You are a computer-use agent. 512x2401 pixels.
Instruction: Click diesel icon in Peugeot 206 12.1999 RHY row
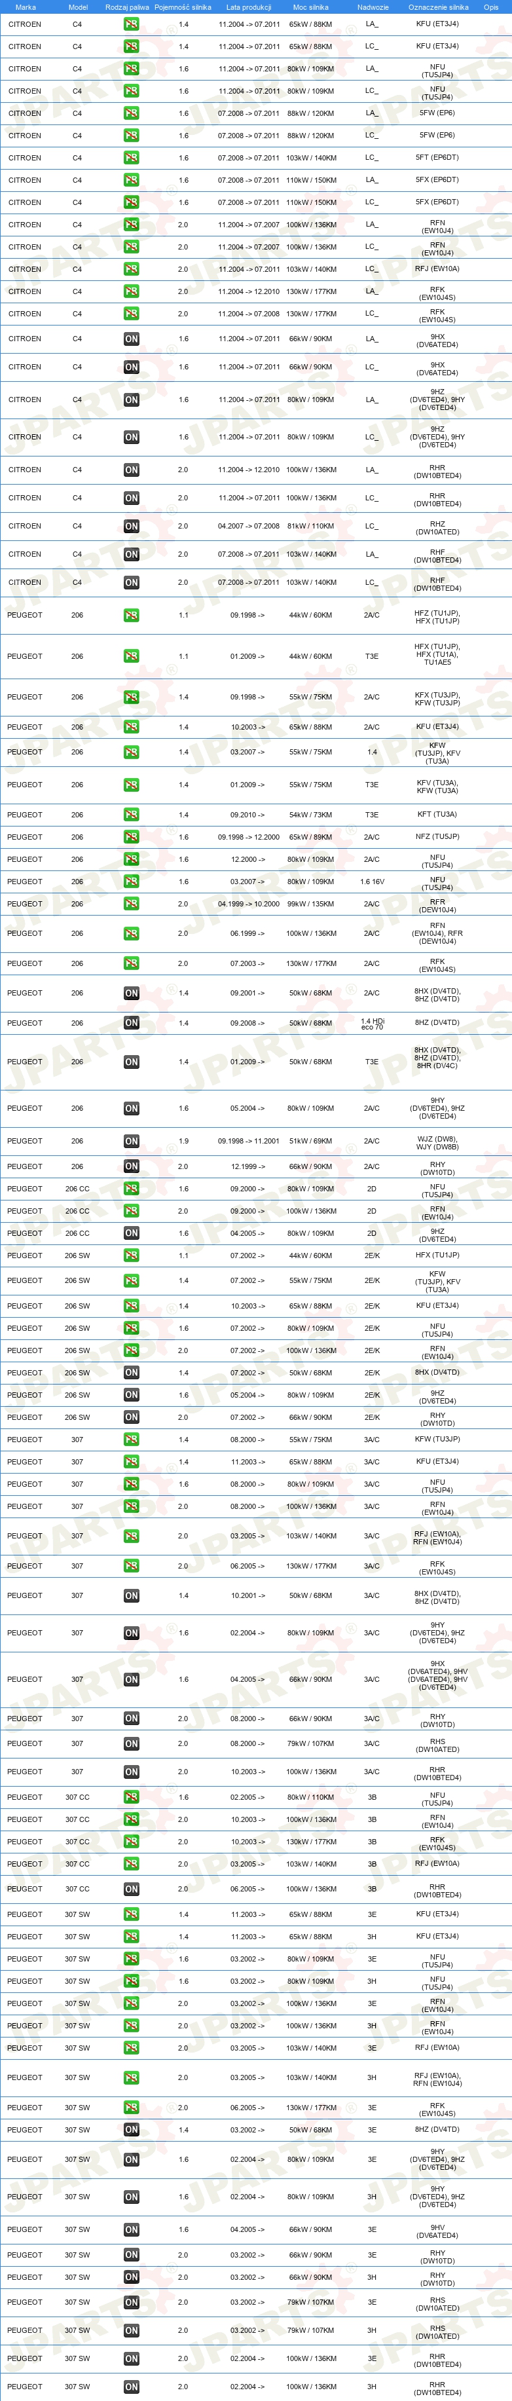click(x=132, y=1167)
